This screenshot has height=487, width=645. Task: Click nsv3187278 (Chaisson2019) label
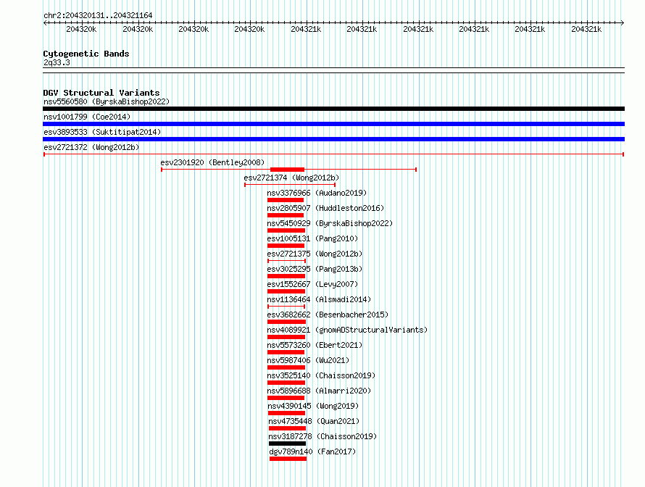322,436
